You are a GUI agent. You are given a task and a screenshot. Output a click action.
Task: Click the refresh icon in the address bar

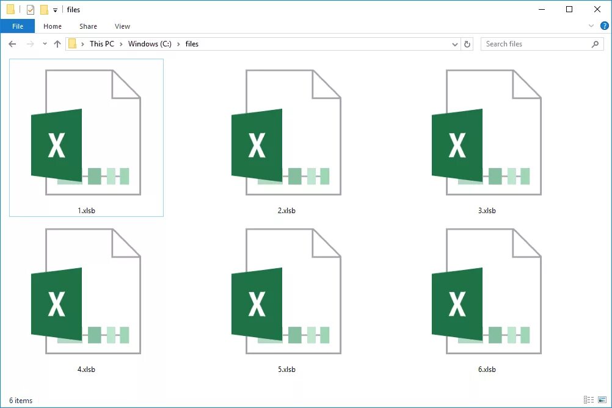(467, 43)
